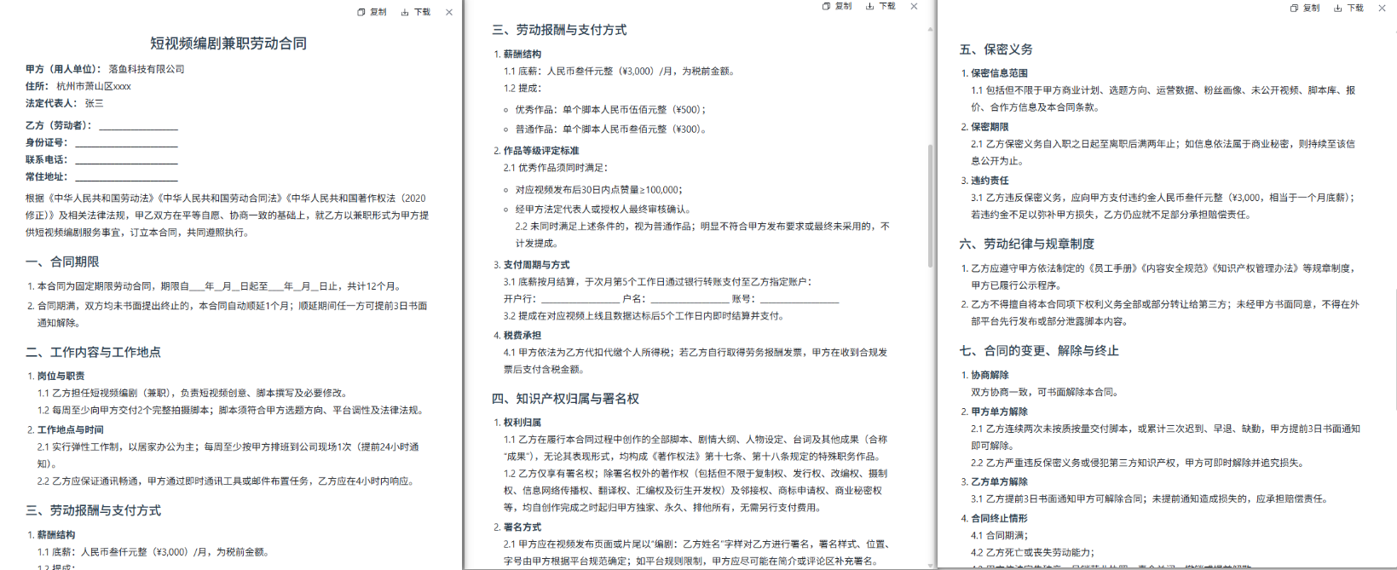Image resolution: width=1397 pixels, height=570 pixels.
Task: Select the 户名 blank line
Action: pyautogui.click(x=690, y=299)
